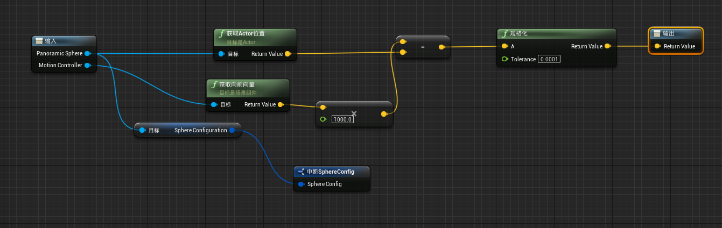Select 目标 pin on Sphere Configuration getter
The width and height of the screenshot is (722, 228).
142,130
